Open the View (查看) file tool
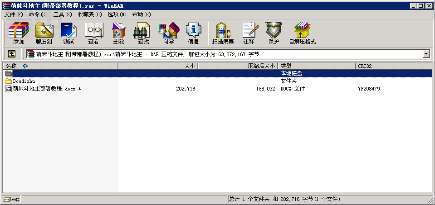The width and height of the screenshot is (435, 205). 93,33
